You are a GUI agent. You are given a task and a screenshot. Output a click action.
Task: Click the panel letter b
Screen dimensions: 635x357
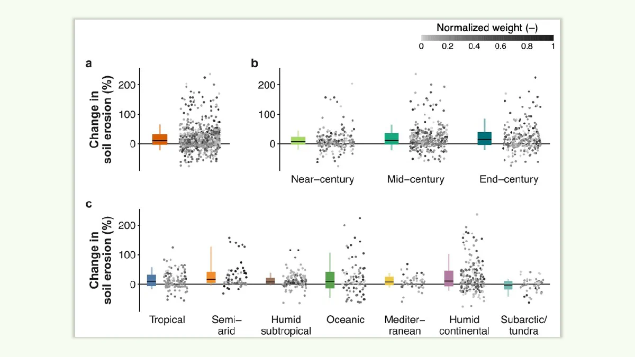coord(255,63)
